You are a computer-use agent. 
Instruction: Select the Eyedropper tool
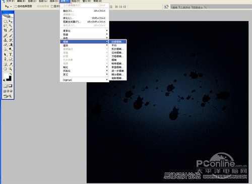pyautogui.click(x=11, y=64)
